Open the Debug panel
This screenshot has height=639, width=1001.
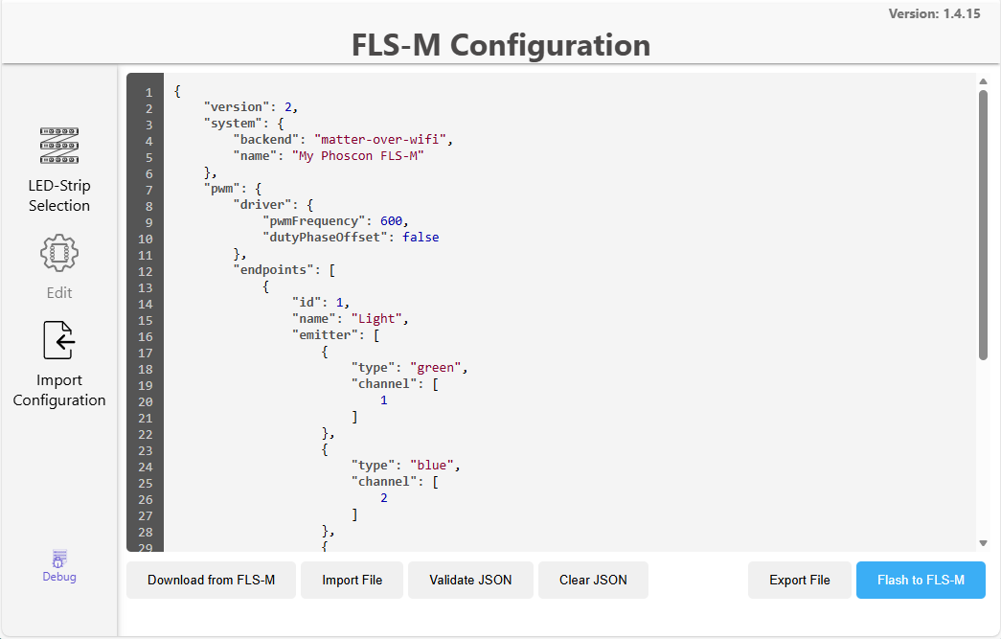coord(58,568)
